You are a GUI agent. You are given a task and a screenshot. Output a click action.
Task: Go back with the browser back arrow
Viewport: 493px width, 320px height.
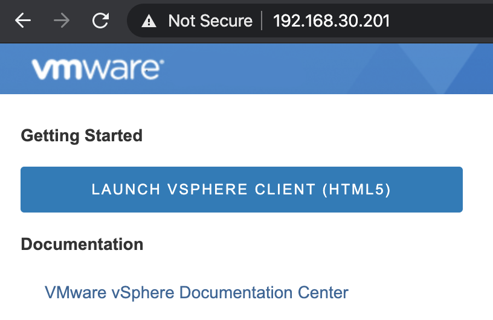pyautogui.click(x=22, y=21)
